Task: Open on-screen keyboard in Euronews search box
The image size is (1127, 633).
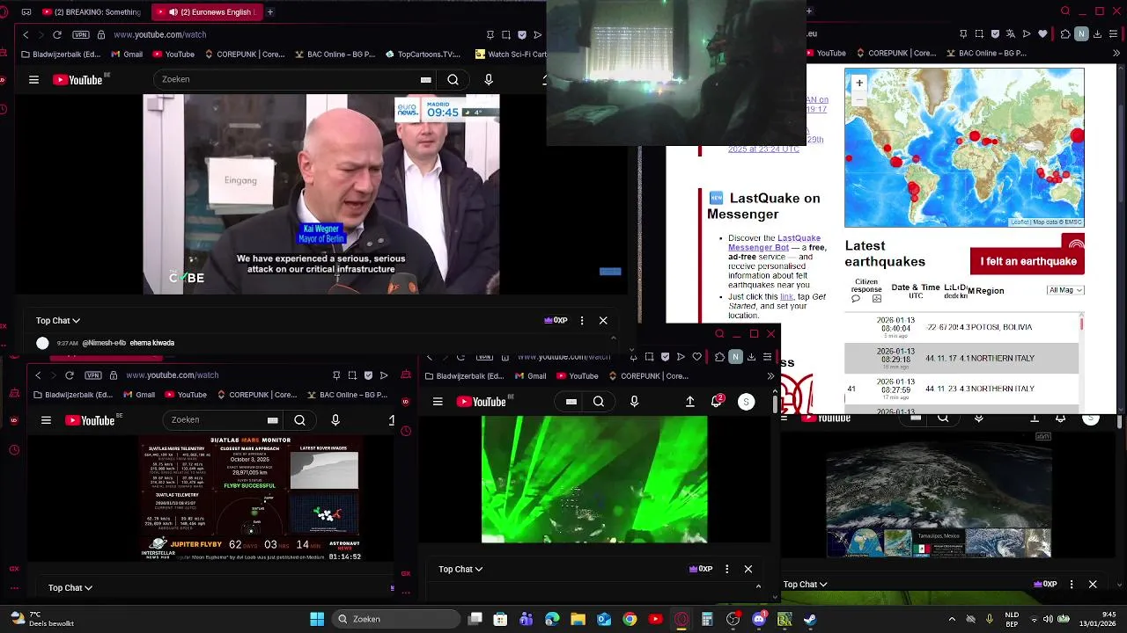Action: 425,79
